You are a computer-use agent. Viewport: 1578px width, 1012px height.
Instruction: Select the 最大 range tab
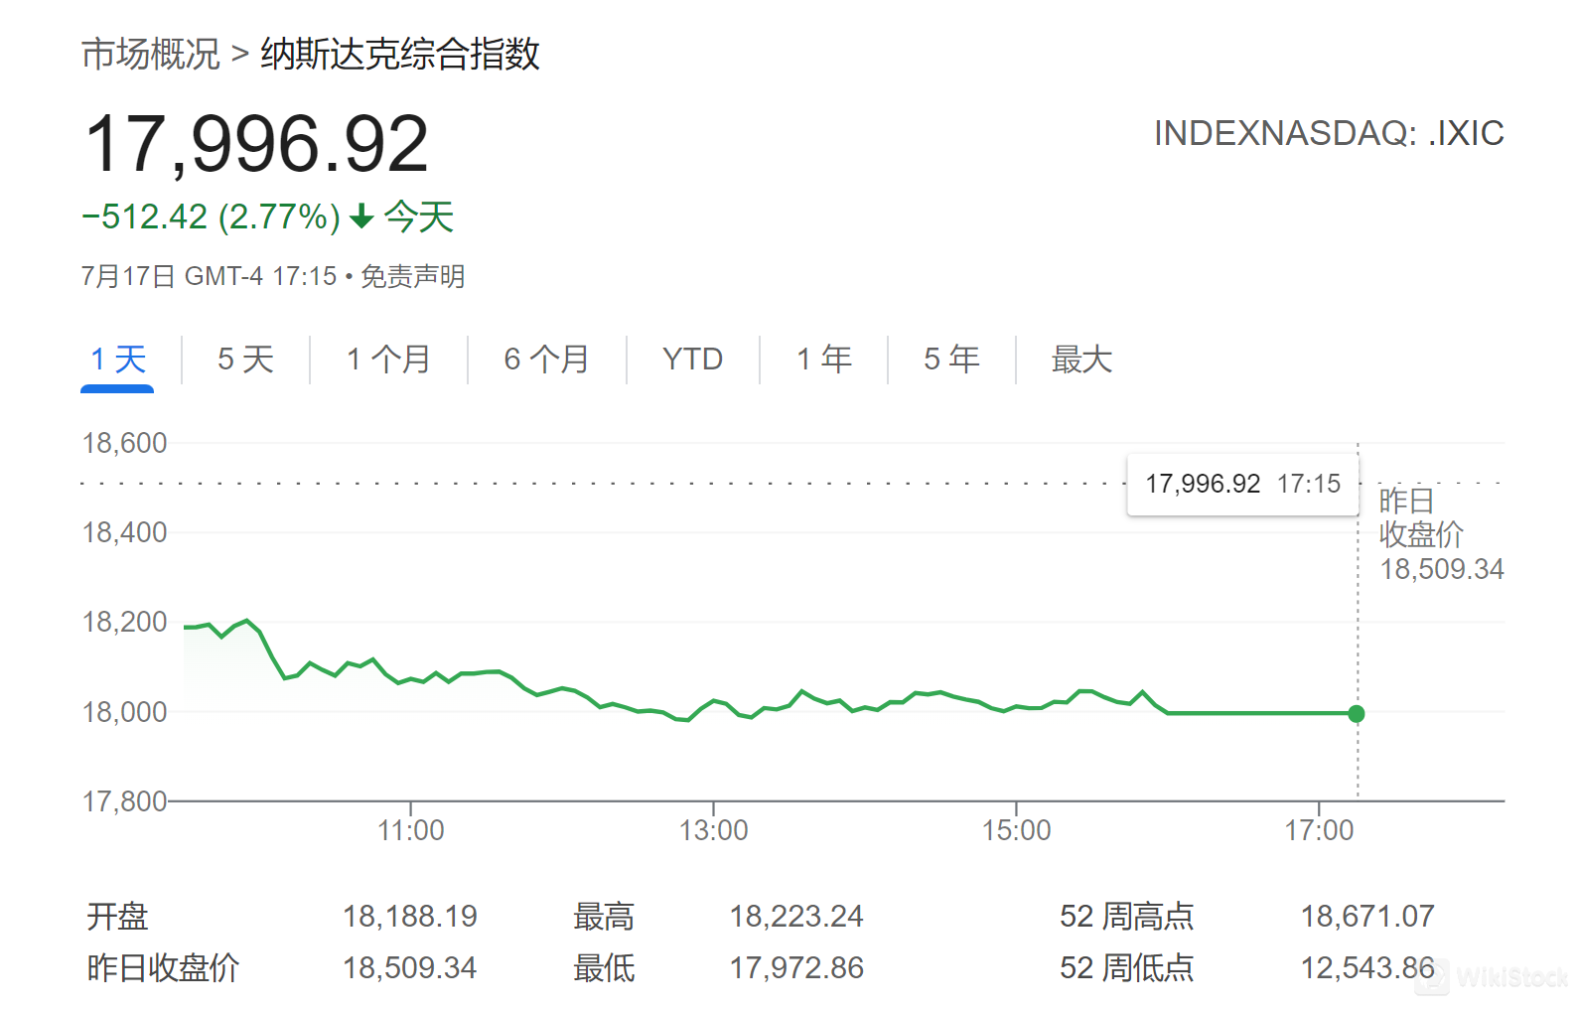(1081, 360)
